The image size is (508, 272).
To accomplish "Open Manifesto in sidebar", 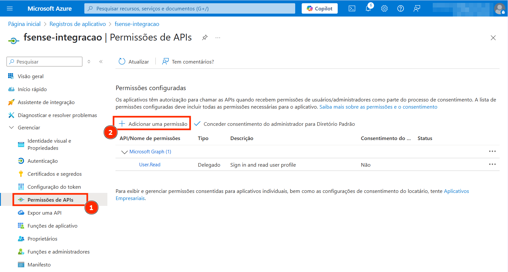I will pos(39,265).
